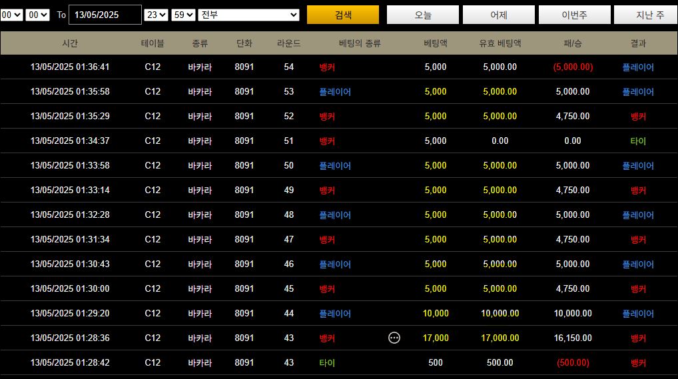This screenshot has height=379, width=678.
Task: Click valid bet 500.00 in tie row
Action: [x=500, y=362]
